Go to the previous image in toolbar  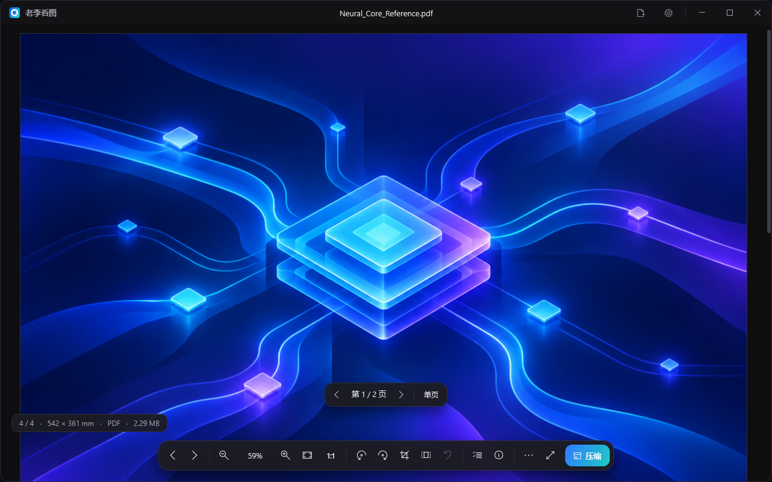coord(172,455)
